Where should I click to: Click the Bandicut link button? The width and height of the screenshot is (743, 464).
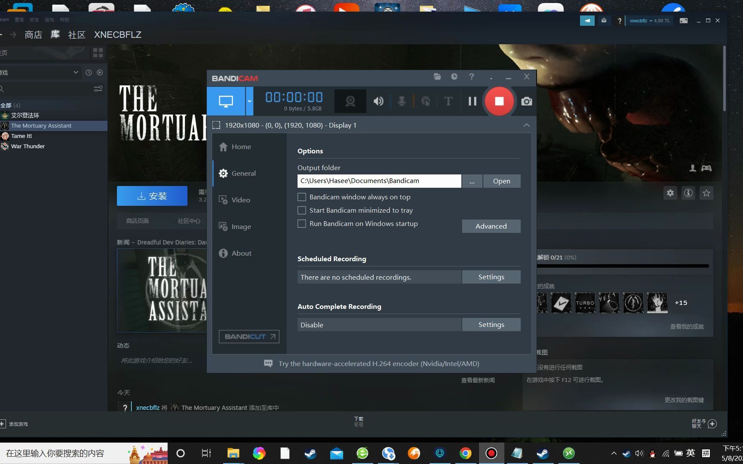click(249, 336)
